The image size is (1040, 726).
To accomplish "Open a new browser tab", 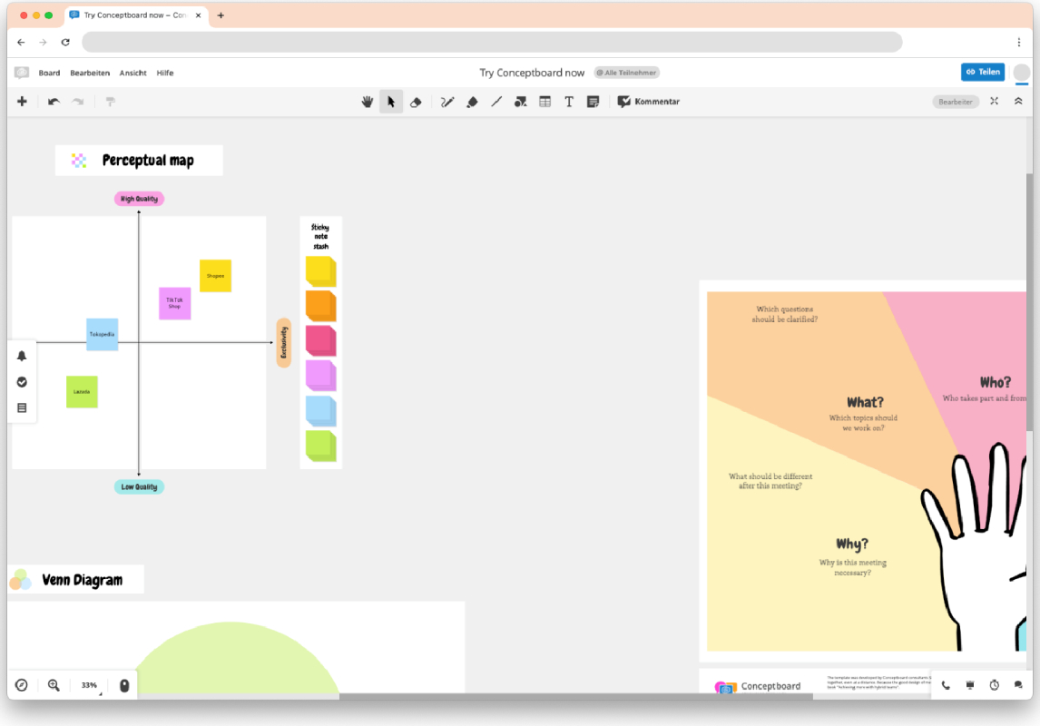I will pos(221,15).
